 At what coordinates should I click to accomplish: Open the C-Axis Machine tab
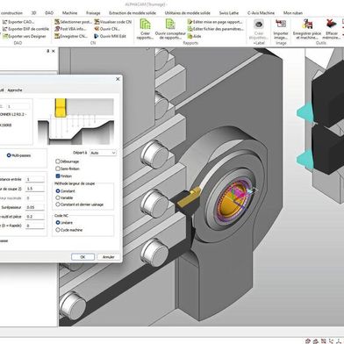261,13
